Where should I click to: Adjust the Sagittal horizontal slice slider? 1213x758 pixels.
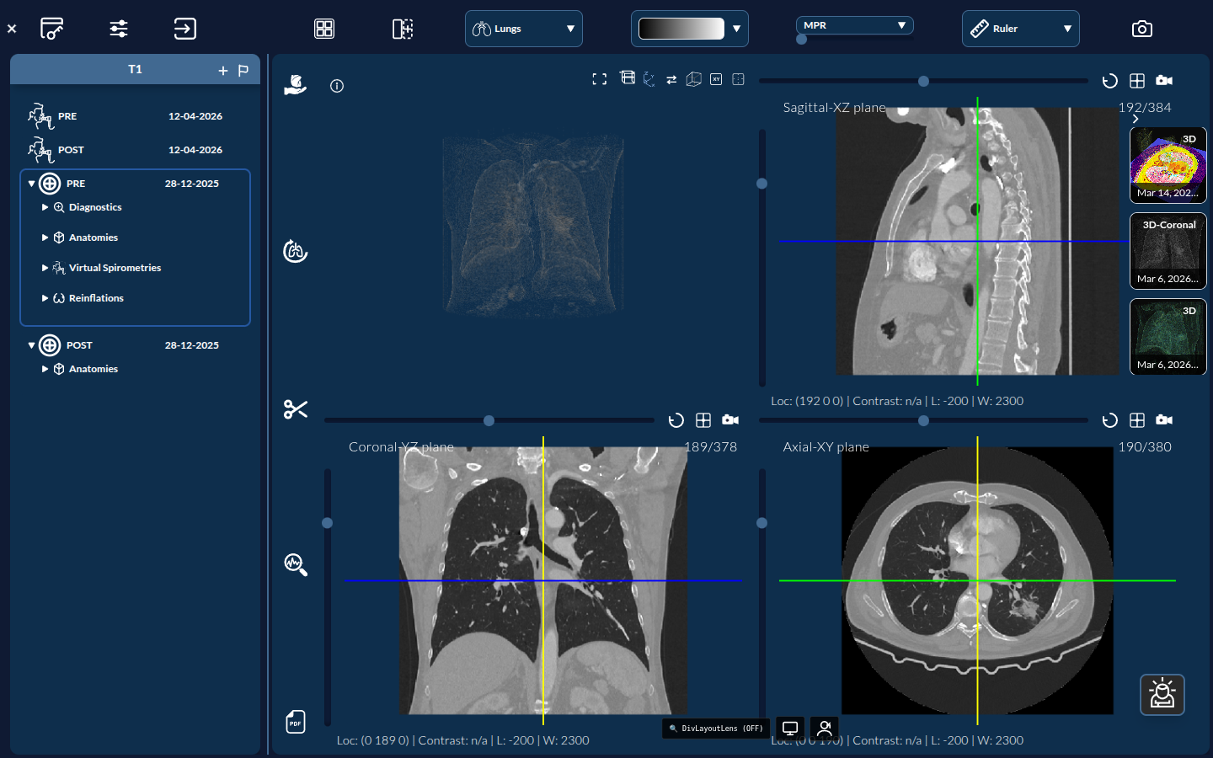click(x=923, y=81)
